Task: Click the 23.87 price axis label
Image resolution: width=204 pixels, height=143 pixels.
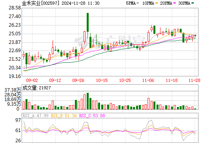Action: point(15,42)
